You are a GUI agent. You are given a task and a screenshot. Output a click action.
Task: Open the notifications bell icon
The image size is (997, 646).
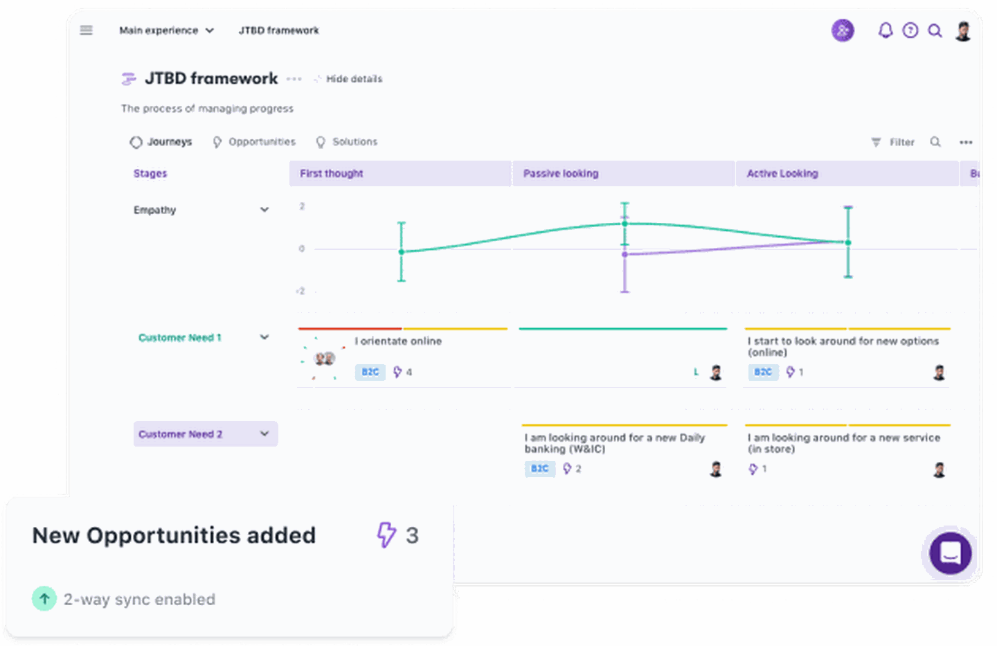click(885, 30)
